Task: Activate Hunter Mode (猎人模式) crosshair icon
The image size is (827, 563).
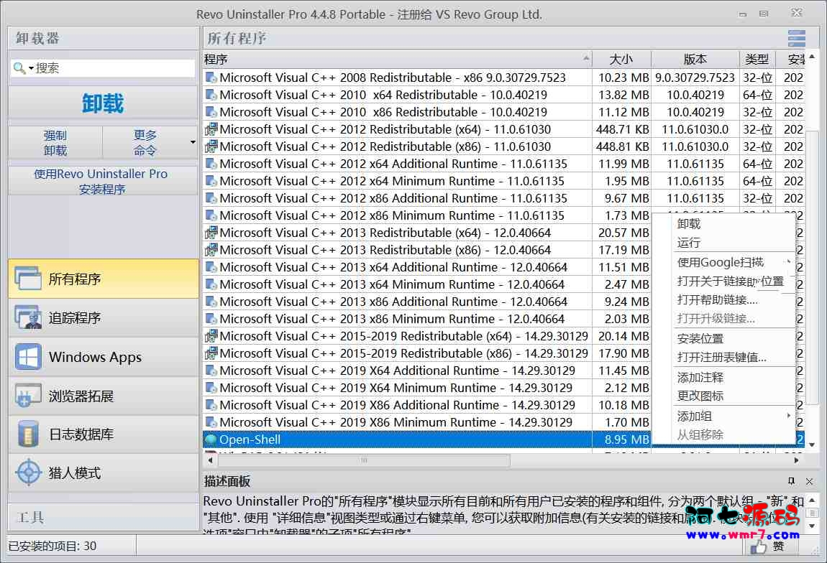Action: (28, 473)
